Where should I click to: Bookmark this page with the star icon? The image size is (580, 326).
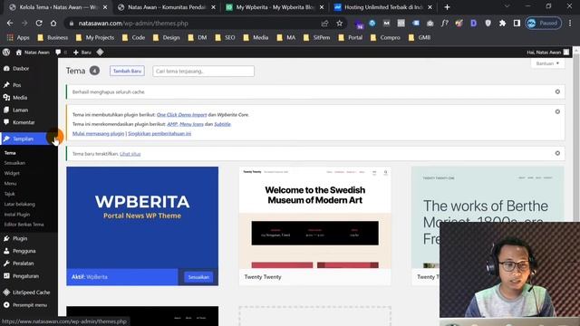click(339, 24)
